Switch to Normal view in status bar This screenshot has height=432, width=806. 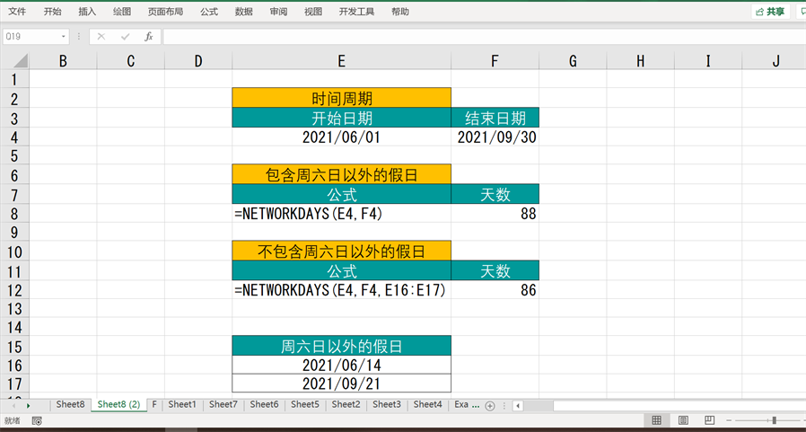657,420
